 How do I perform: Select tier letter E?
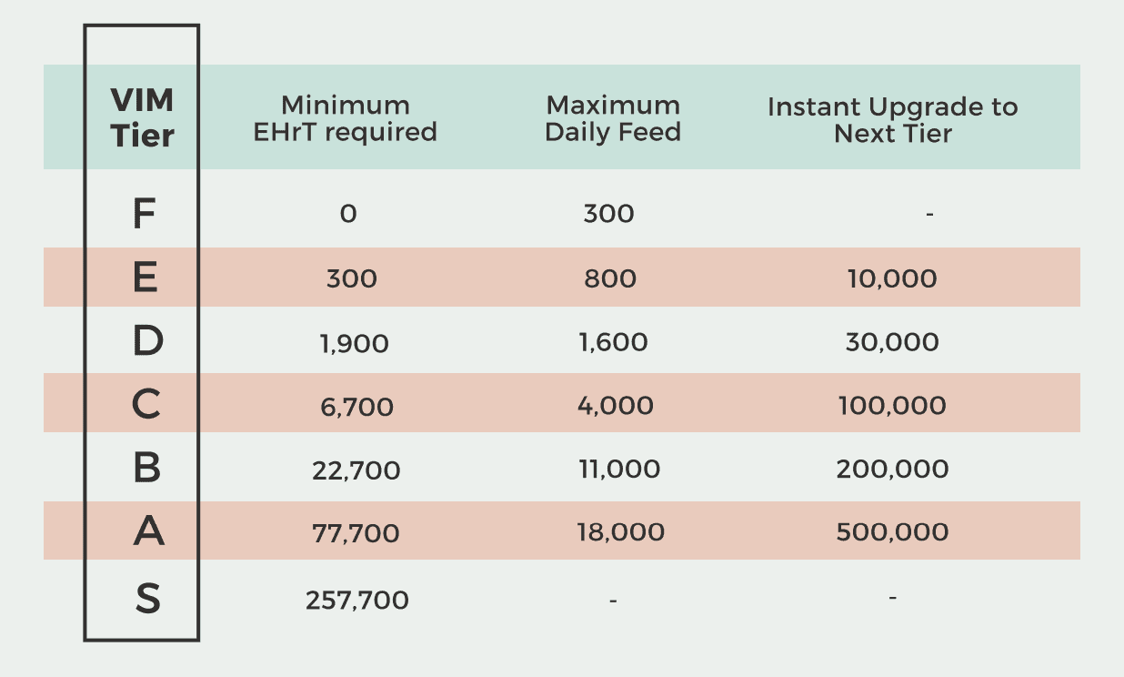[146, 278]
